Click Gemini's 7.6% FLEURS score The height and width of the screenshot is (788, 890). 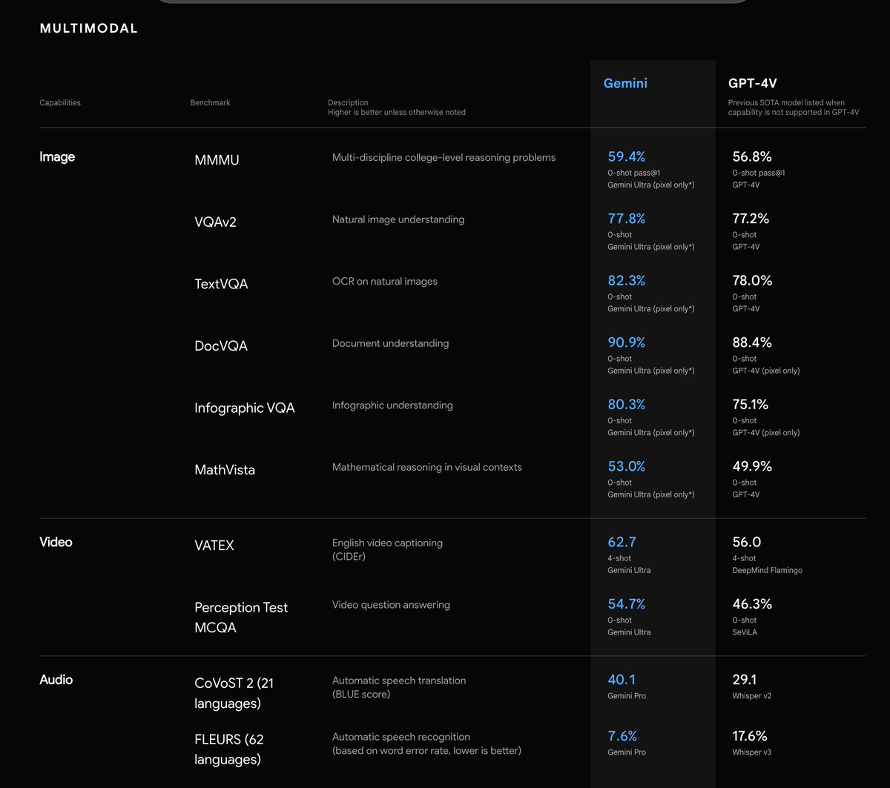(x=622, y=737)
